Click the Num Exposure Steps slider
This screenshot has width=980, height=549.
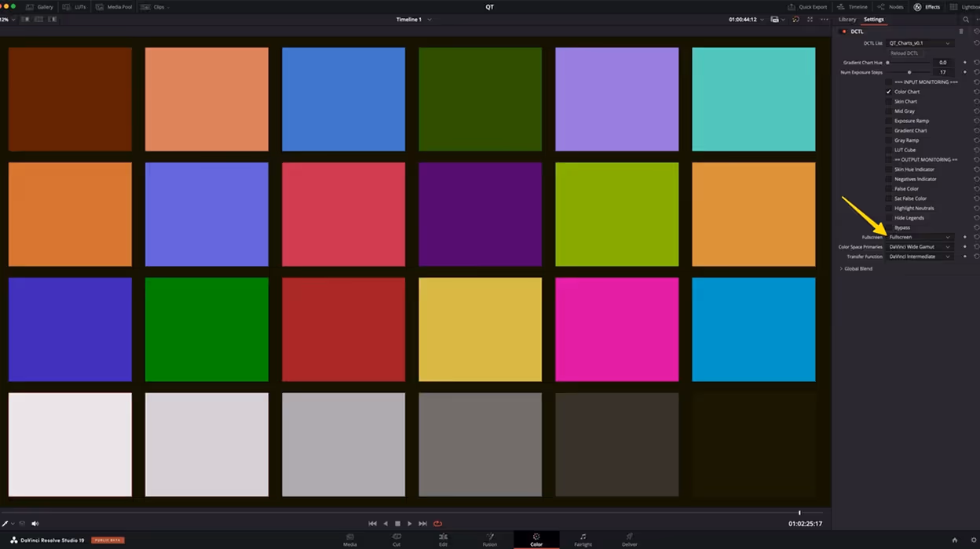pos(907,72)
